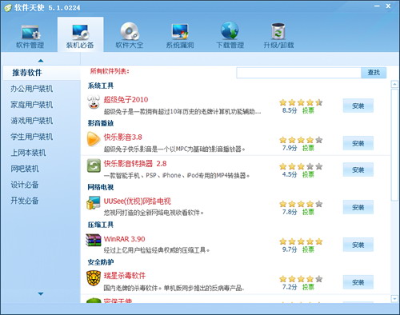
Task: Vote for 快乐影音3.8 via 投票 link
Action: click(x=308, y=148)
